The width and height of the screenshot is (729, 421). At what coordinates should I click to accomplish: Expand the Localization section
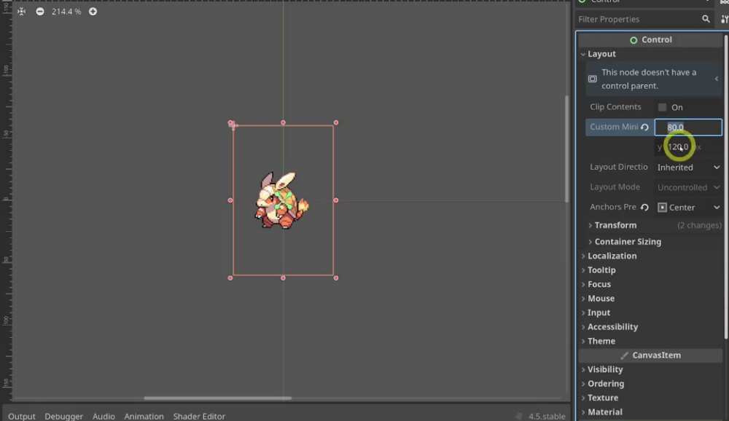(x=612, y=256)
